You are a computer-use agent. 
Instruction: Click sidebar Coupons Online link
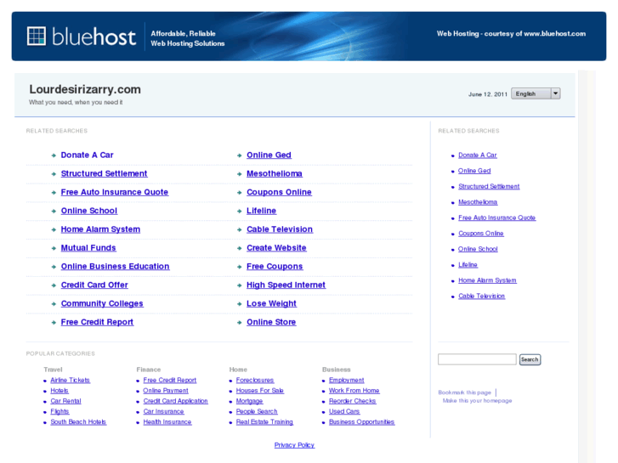pos(481,234)
